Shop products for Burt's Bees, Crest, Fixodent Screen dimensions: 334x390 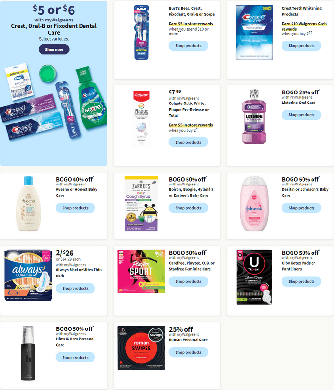(188, 45)
